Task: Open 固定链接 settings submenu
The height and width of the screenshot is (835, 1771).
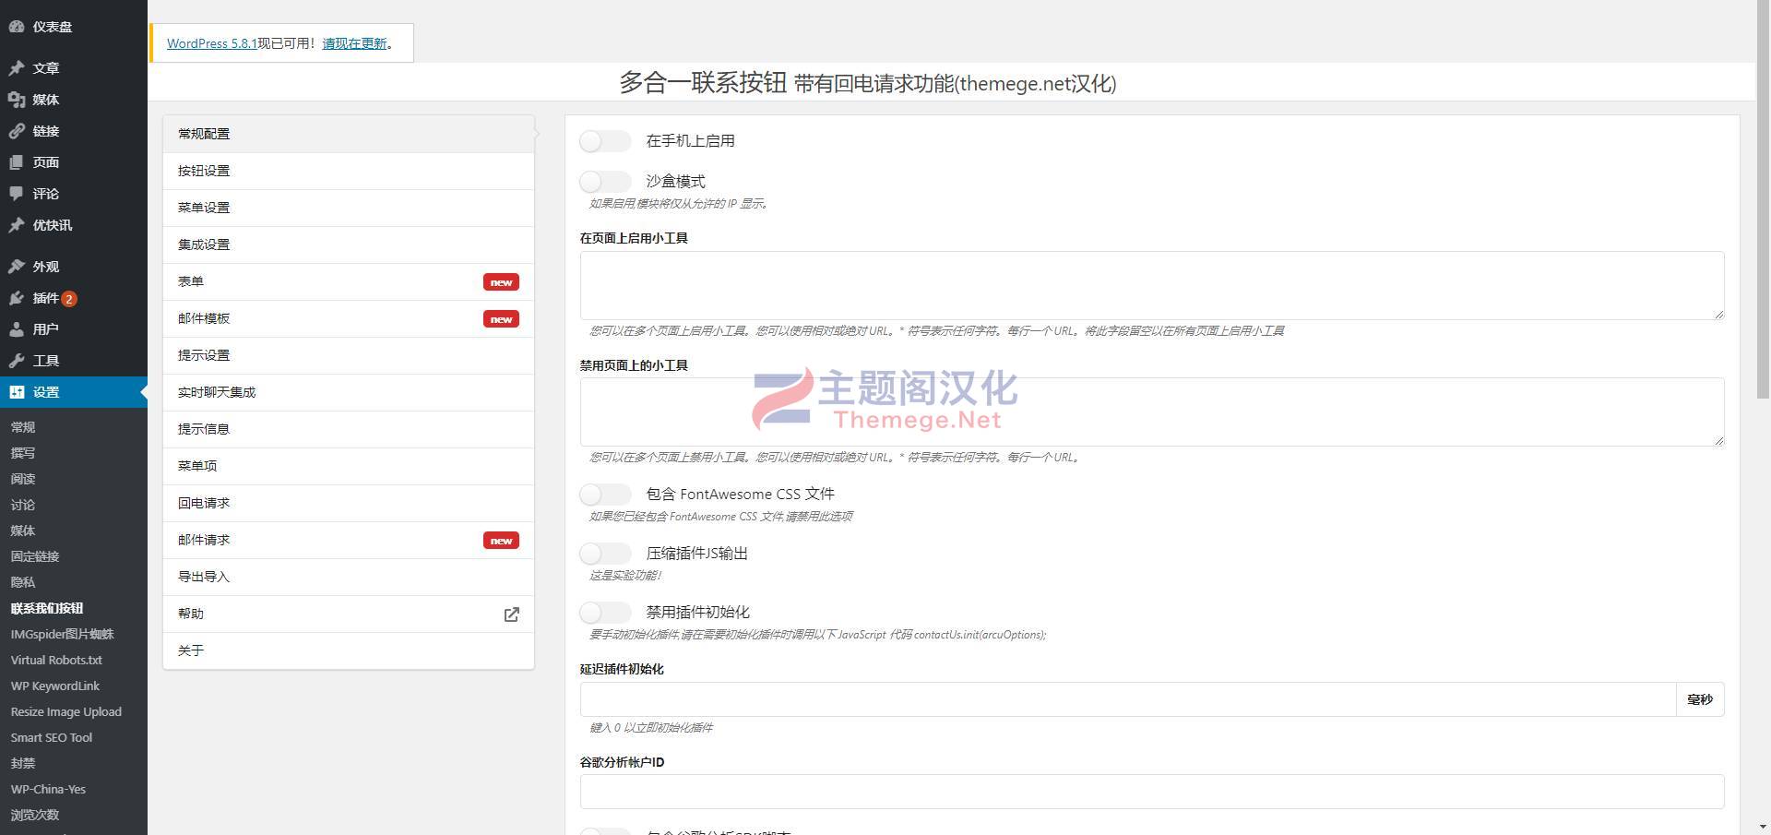Action: coord(35,556)
